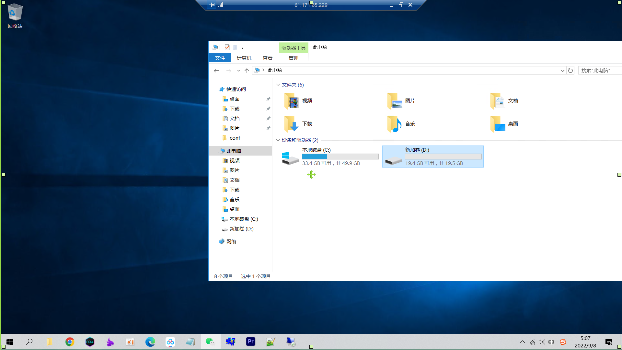Click the refresh button next to address bar

click(570, 70)
